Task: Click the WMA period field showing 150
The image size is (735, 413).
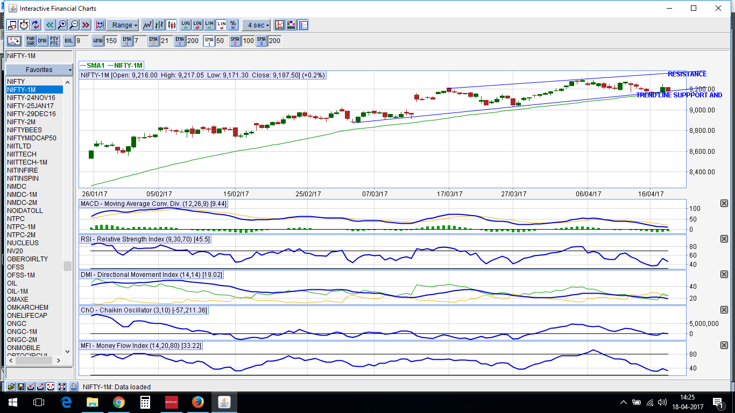Action: pyautogui.click(x=111, y=40)
